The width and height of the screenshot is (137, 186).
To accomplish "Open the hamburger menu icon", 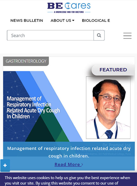I will (128, 35).
